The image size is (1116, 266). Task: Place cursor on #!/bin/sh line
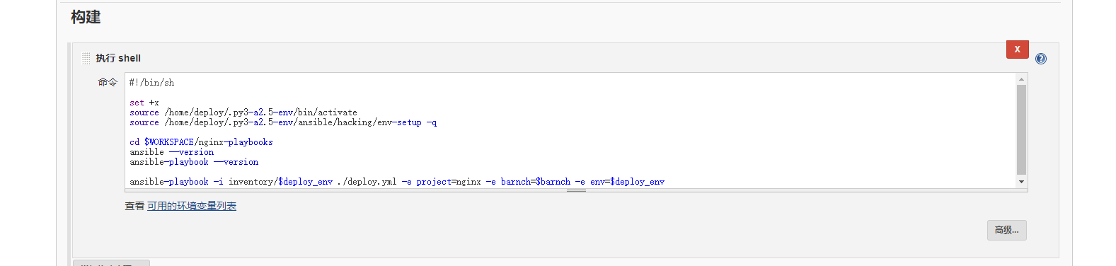click(152, 83)
